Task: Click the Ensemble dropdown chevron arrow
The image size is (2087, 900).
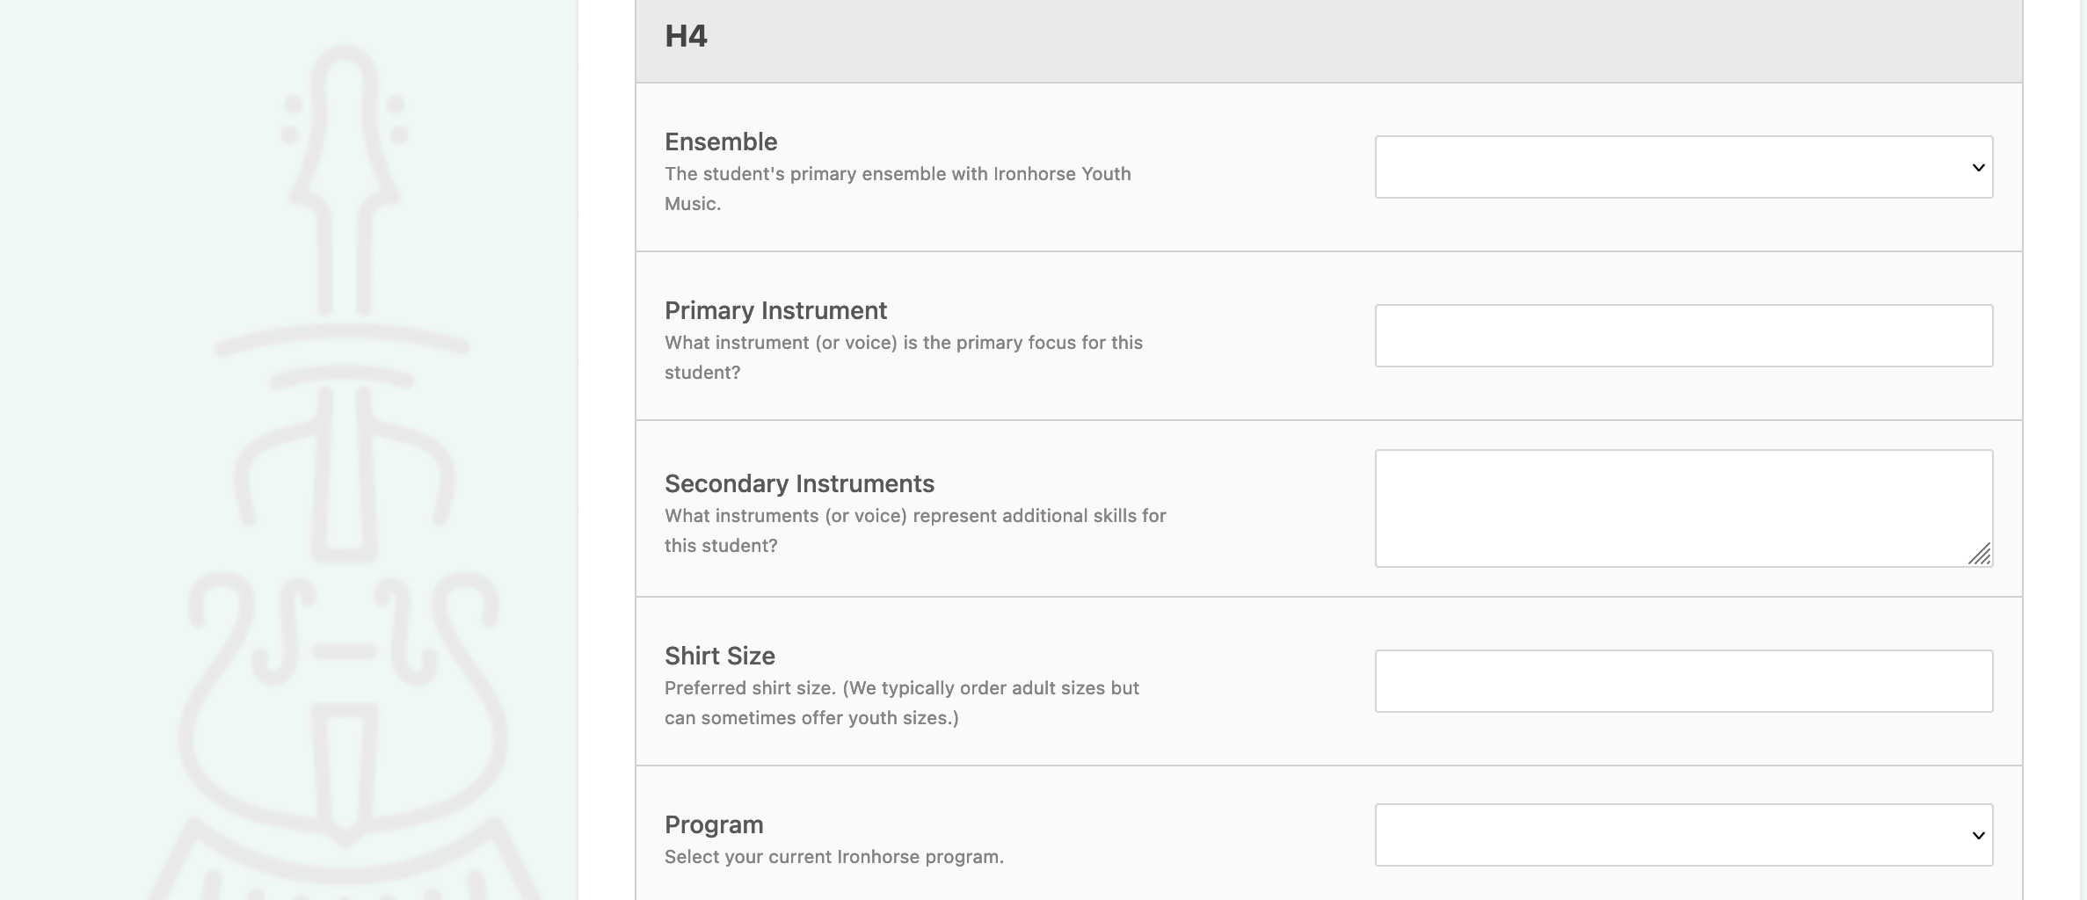Action: pyautogui.click(x=1978, y=168)
